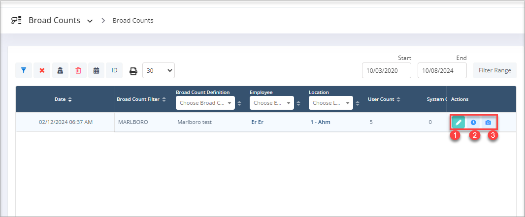Click the blue clock history icon
The width and height of the screenshot is (525, 217).
(473, 123)
